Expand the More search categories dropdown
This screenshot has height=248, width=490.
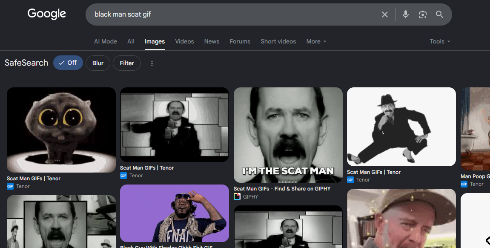[x=316, y=41]
